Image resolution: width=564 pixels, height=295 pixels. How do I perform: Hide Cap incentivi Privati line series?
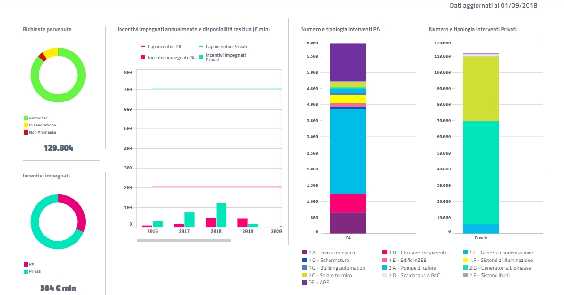(x=226, y=47)
